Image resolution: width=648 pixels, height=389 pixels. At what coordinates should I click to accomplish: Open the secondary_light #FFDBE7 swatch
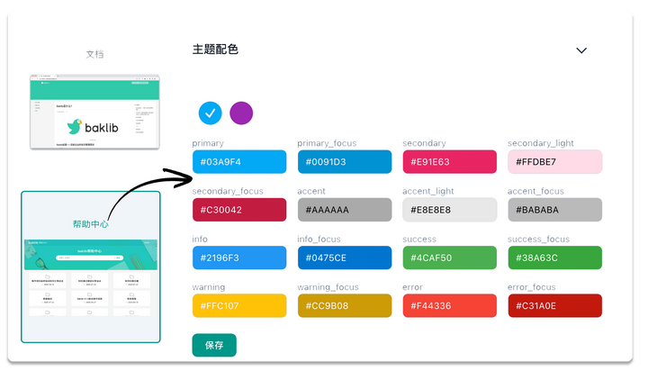555,162
